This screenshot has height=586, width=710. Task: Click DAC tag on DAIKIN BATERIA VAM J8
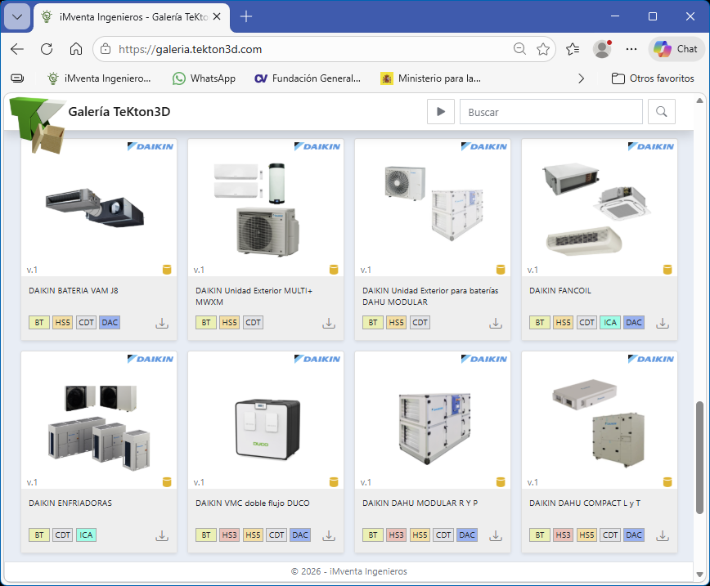click(110, 323)
